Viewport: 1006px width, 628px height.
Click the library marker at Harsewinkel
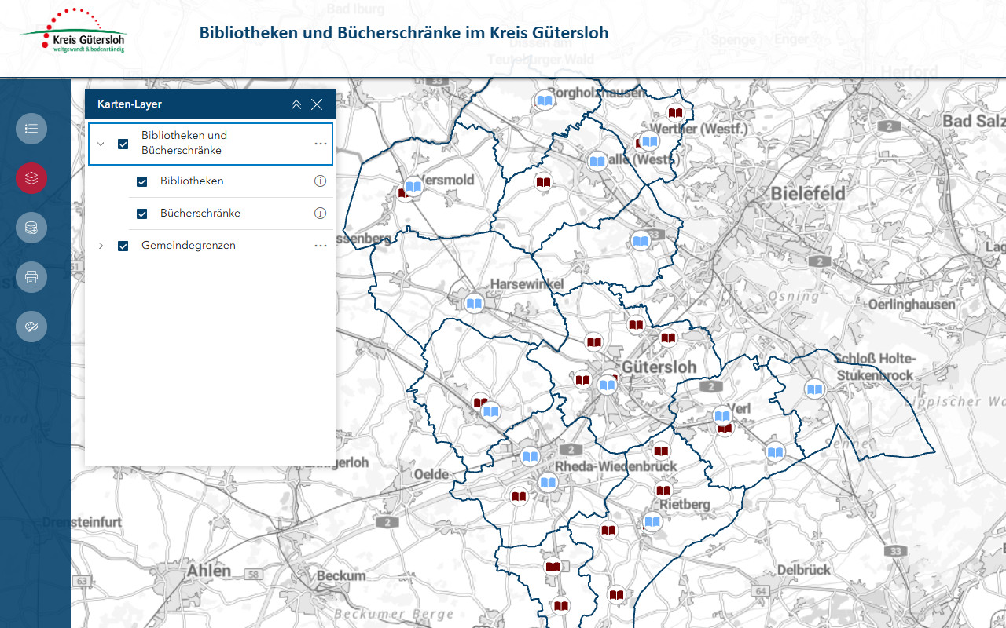(474, 303)
